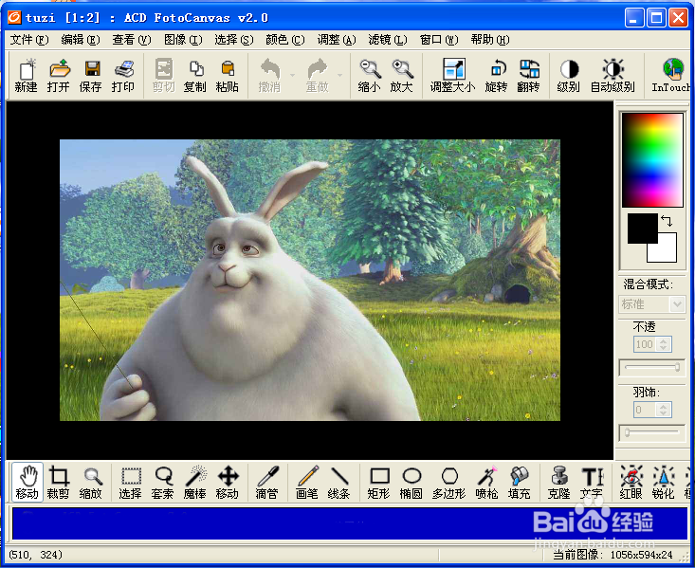The width and height of the screenshot is (695, 568).
Task: Select the 套索 lasso tool
Action: click(163, 483)
